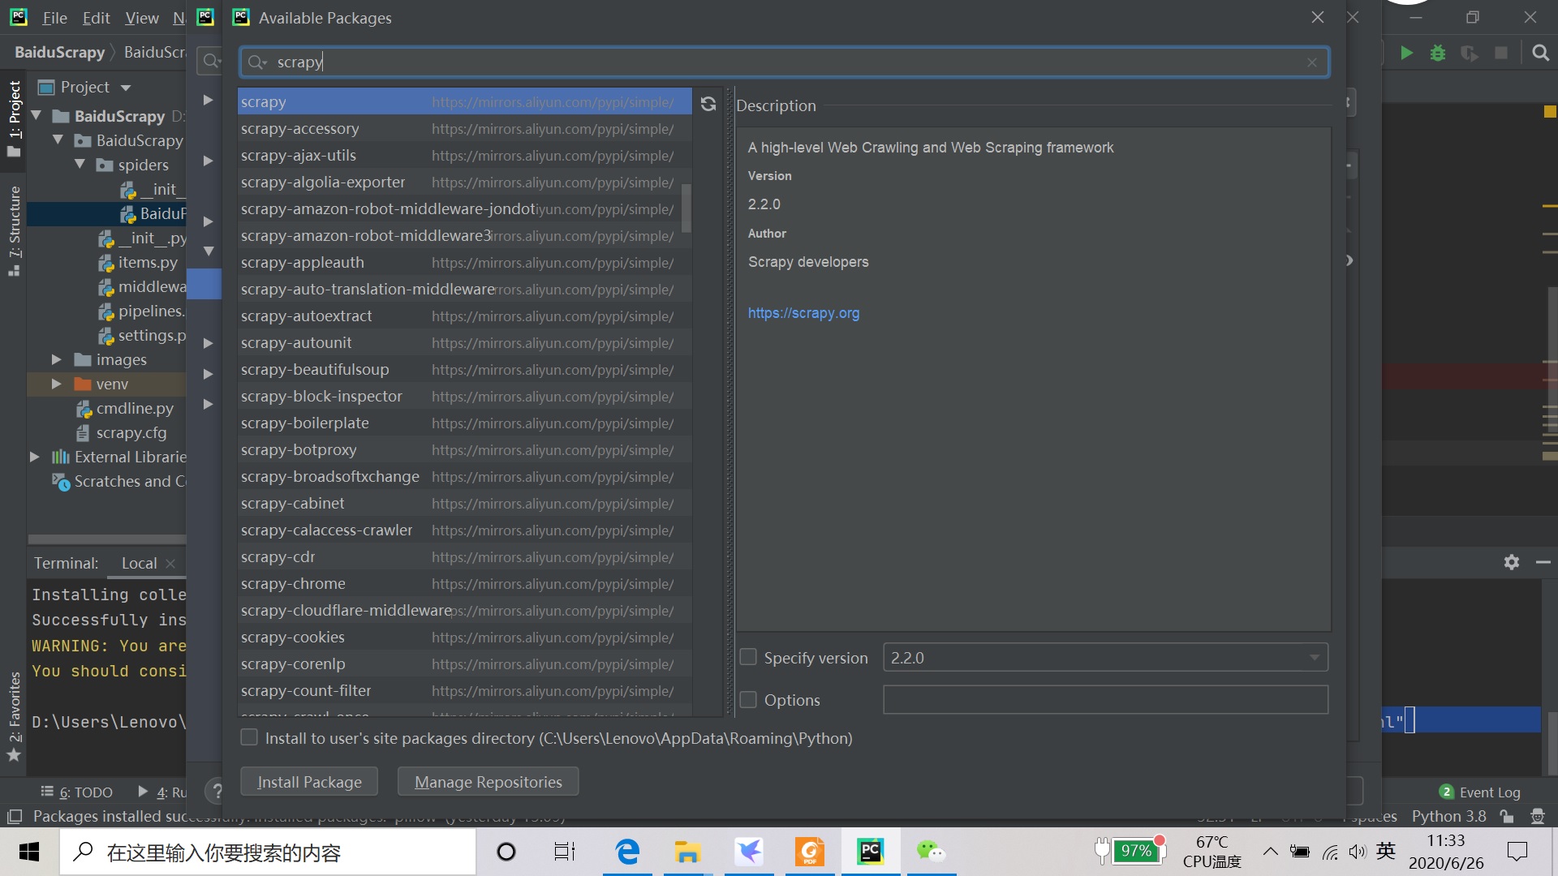Viewport: 1558px width, 876px height.
Task: Open the Favorites side tab
Action: pyautogui.click(x=14, y=715)
